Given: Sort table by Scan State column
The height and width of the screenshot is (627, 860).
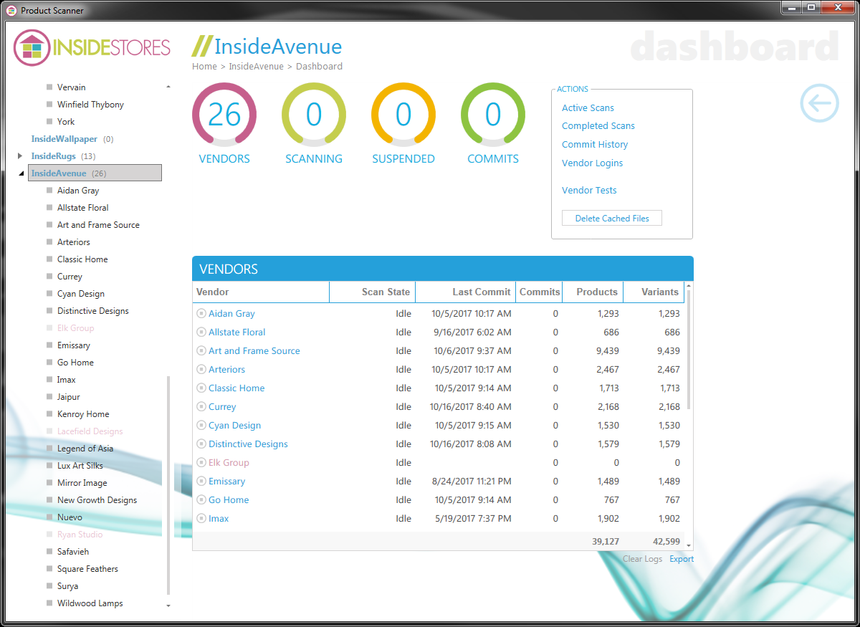Looking at the screenshot, I should click(372, 292).
